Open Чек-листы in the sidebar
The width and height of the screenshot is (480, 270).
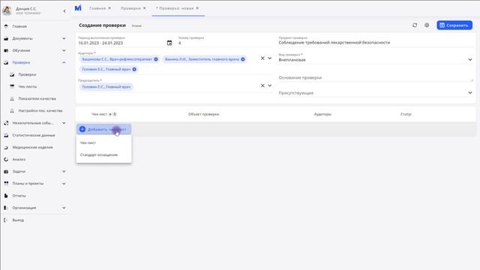[x=28, y=87]
